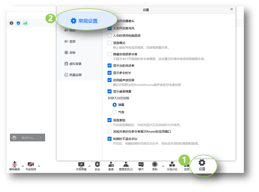The width and height of the screenshot is (259, 192).
Task: Expand the arrow next to 共享屏幕
Action: pyautogui.click(x=89, y=166)
